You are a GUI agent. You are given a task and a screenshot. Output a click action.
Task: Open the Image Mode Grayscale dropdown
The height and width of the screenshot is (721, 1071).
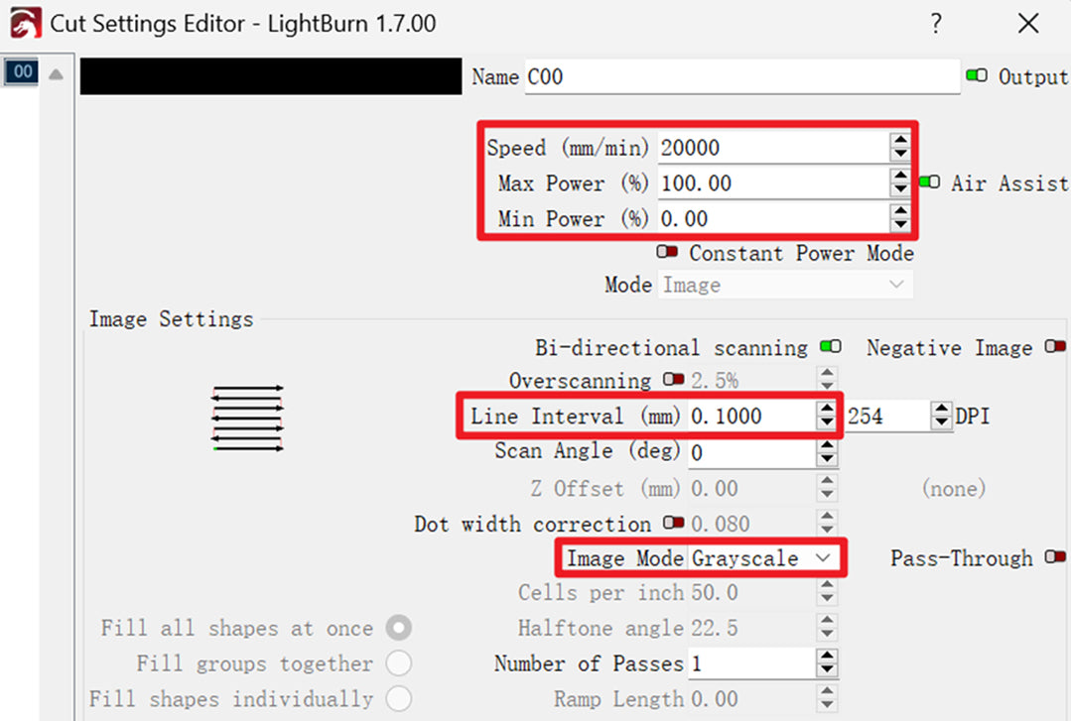tap(762, 558)
